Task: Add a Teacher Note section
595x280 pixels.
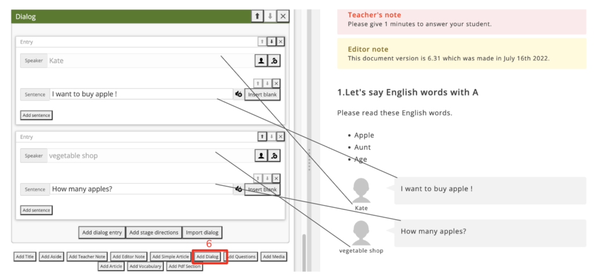Action: point(87,257)
